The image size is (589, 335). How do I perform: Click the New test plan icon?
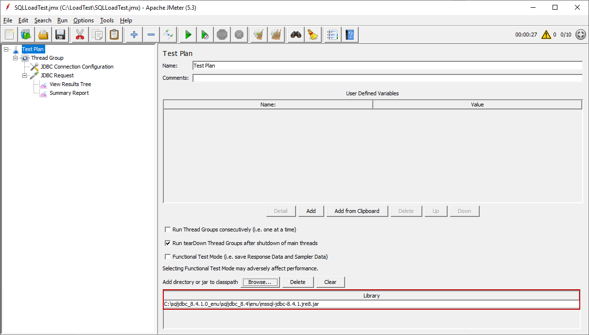[9, 35]
